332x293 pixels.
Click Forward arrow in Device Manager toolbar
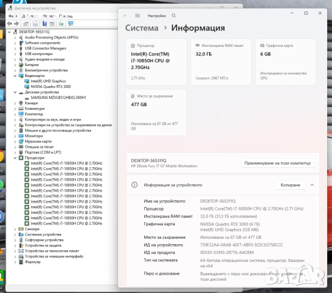pos(17,23)
